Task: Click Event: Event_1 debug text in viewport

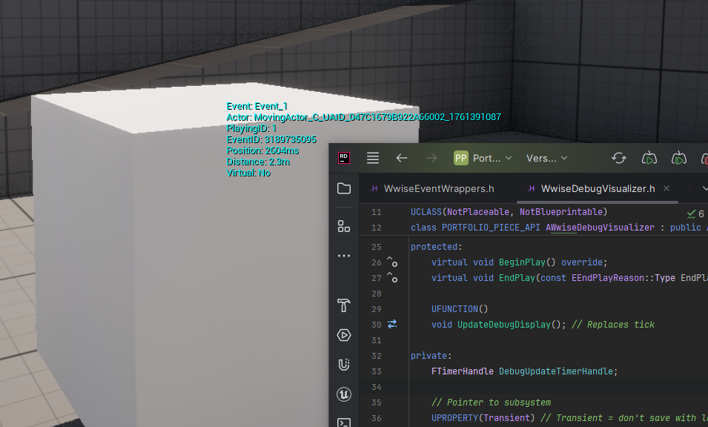Action: [x=257, y=107]
